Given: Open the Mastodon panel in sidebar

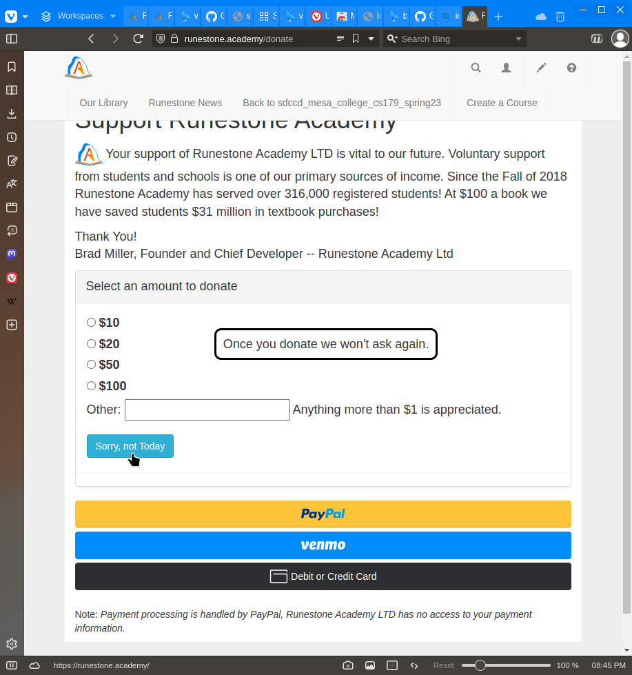Looking at the screenshot, I should (x=12, y=254).
